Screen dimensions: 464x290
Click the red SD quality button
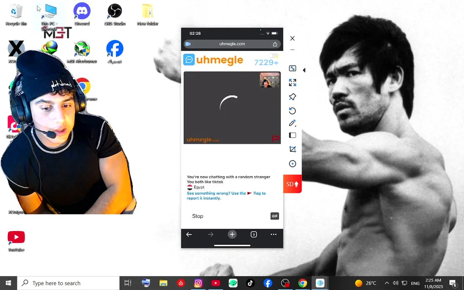point(292,184)
